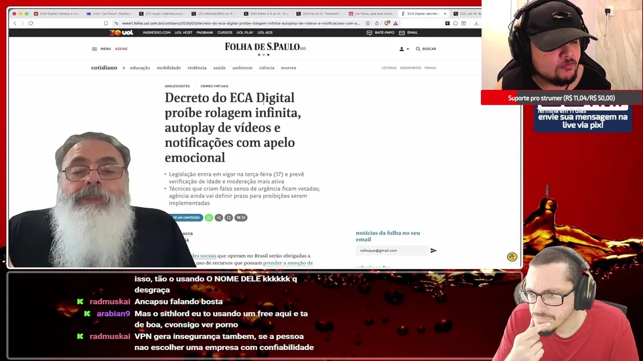This screenshot has height=361, width=643.
Task: Open the violência section
Action: [x=197, y=68]
